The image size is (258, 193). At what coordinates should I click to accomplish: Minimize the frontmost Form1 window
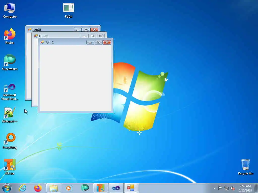pyautogui.click(x=90, y=42)
